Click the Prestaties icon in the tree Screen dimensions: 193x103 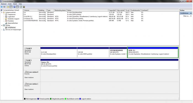point(6,21)
